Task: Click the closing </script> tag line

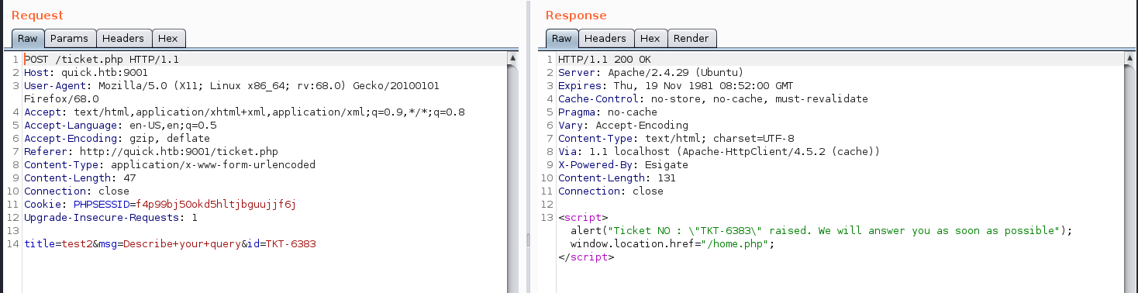Action: pyautogui.click(x=586, y=257)
